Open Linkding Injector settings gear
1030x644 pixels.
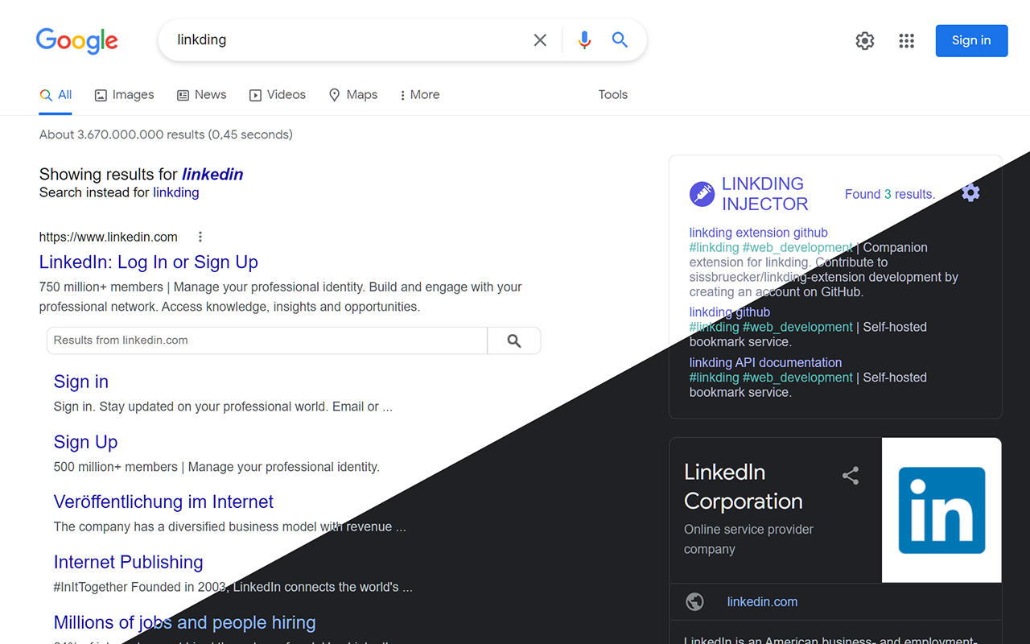(970, 192)
